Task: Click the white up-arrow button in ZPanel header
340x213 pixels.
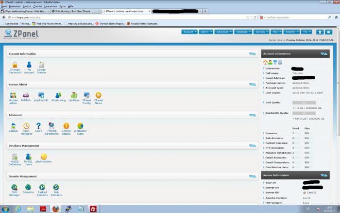Action: pyautogui.click(x=320, y=32)
